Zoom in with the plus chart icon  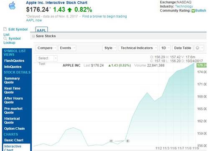click(x=127, y=141)
